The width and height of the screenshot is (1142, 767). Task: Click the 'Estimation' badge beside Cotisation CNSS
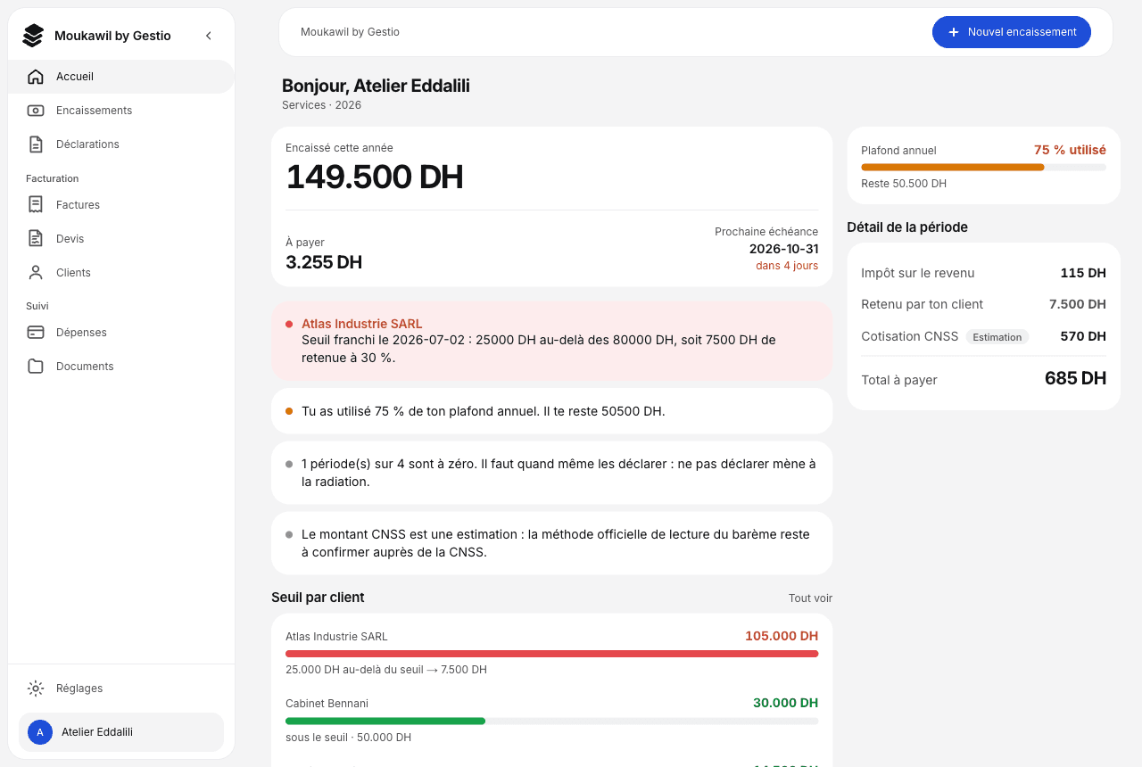[997, 337]
